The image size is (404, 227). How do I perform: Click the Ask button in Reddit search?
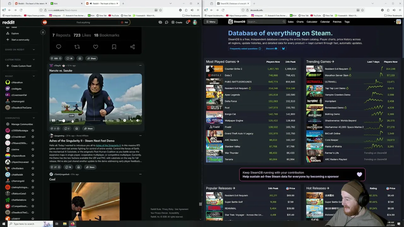pyautogui.click(x=124, y=22)
